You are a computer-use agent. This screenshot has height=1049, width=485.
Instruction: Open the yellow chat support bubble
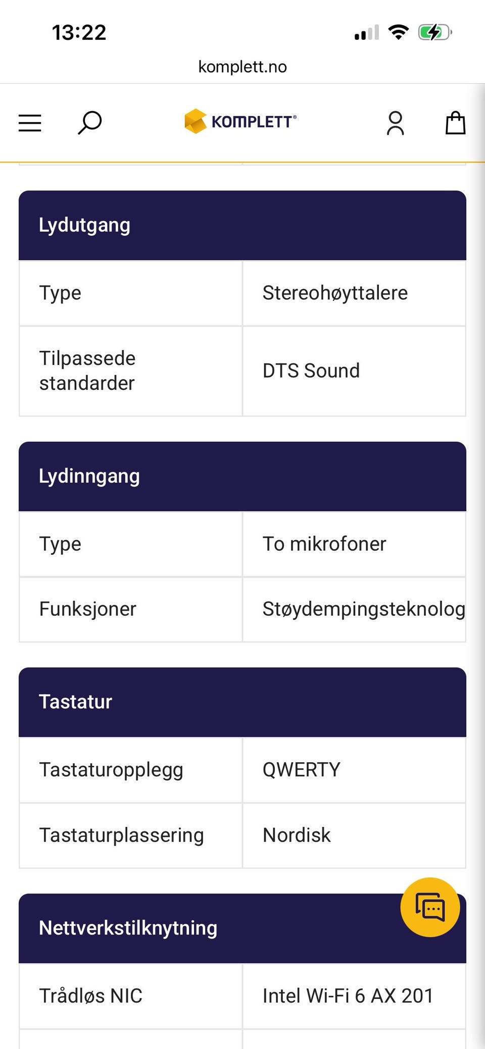pos(430,907)
